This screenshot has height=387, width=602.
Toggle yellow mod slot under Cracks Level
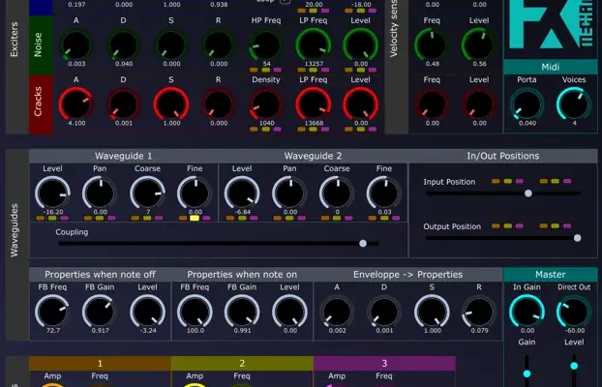coord(360,129)
